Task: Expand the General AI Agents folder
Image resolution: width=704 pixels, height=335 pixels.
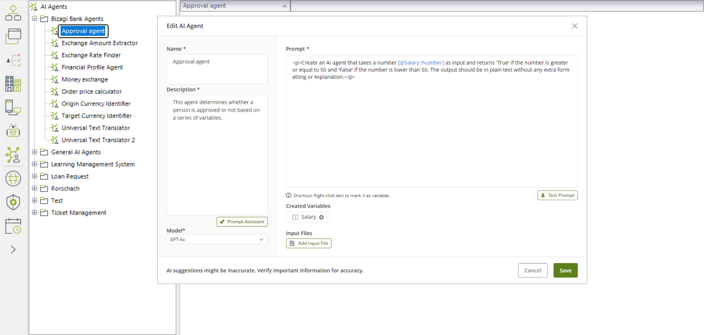Action: 35,152
